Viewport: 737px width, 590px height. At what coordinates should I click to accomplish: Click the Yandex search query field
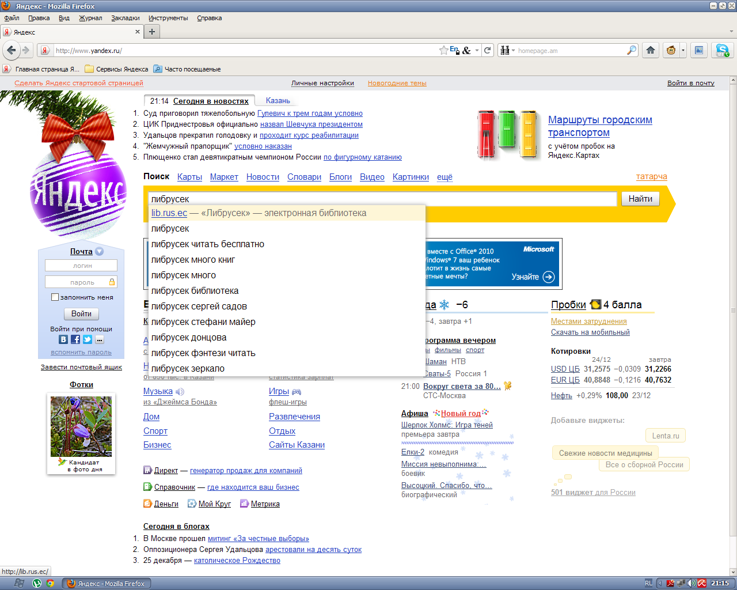coord(382,199)
